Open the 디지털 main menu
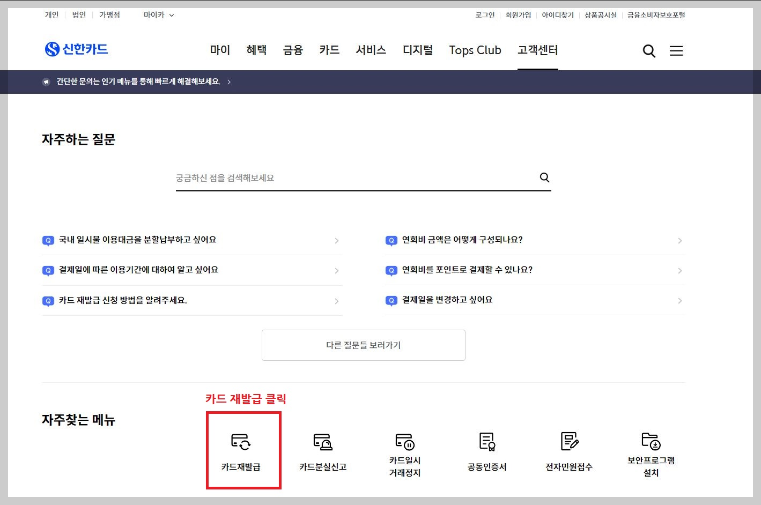This screenshot has height=505, width=761. pyautogui.click(x=418, y=50)
